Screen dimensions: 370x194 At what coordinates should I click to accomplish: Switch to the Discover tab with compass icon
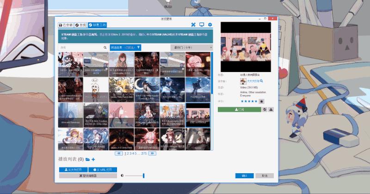pos(80,25)
